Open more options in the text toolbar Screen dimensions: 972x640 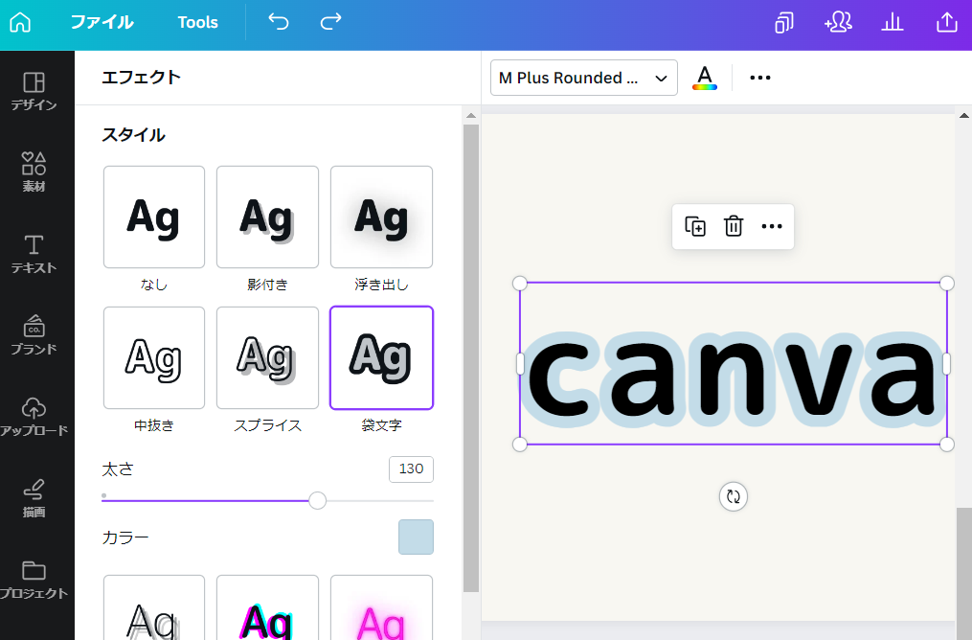pyautogui.click(x=760, y=78)
